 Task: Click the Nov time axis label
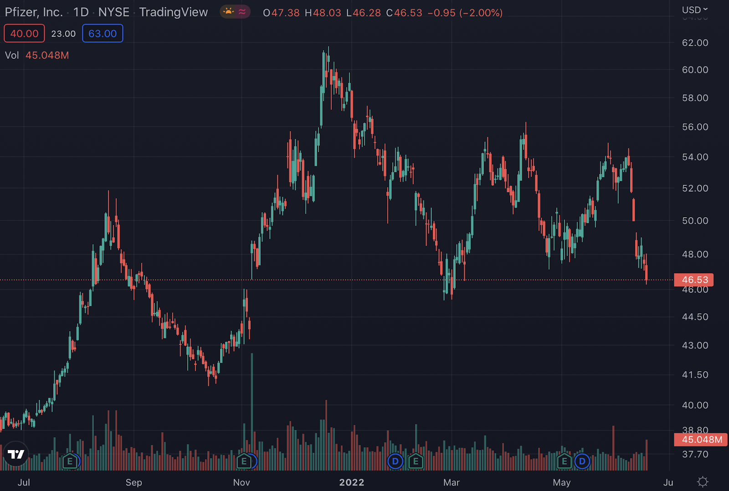click(x=241, y=482)
